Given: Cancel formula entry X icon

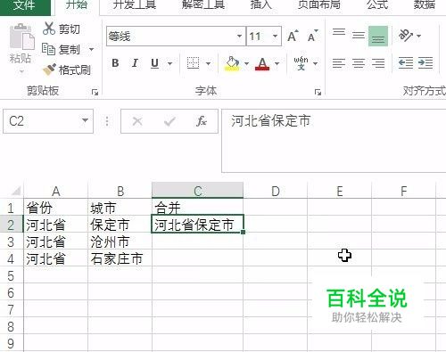Looking at the screenshot, I should [x=137, y=121].
